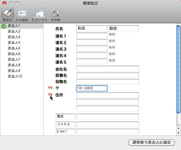This screenshot has height=150, width=181.
Task: Select 差出人5 in the sender list
Action: coord(14,48)
